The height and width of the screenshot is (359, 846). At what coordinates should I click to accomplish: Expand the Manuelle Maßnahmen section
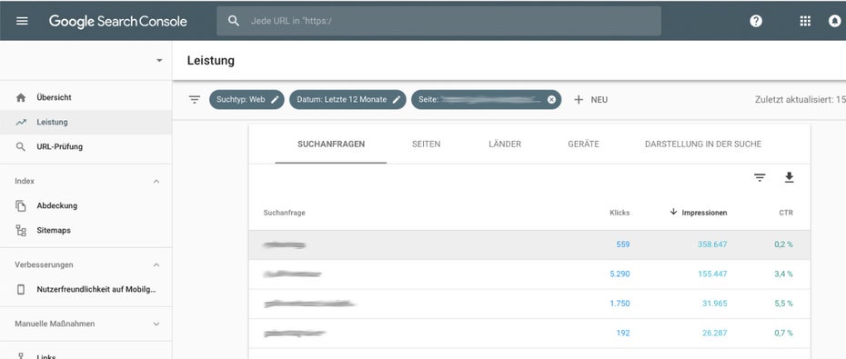pyautogui.click(x=156, y=324)
